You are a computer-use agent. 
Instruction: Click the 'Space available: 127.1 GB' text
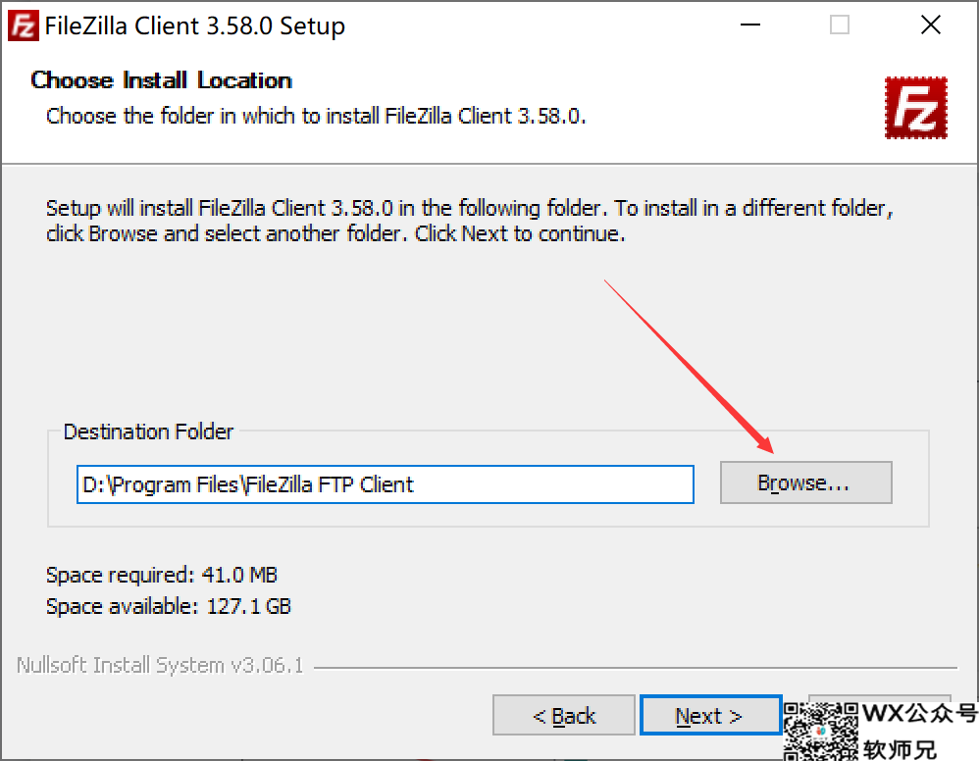pos(169,607)
